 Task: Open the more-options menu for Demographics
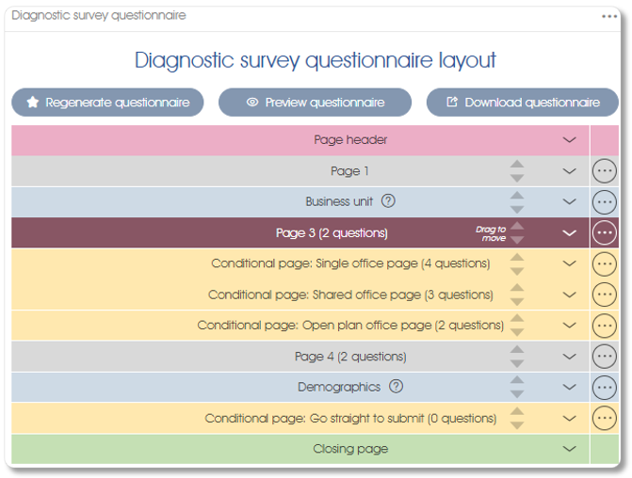[604, 387]
